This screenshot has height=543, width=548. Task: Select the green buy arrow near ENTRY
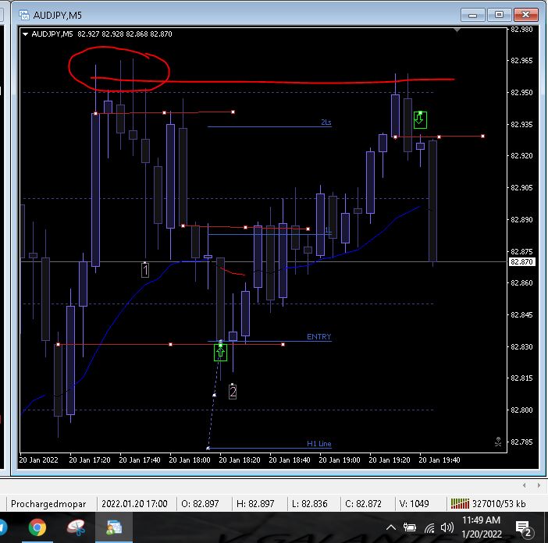pos(220,353)
